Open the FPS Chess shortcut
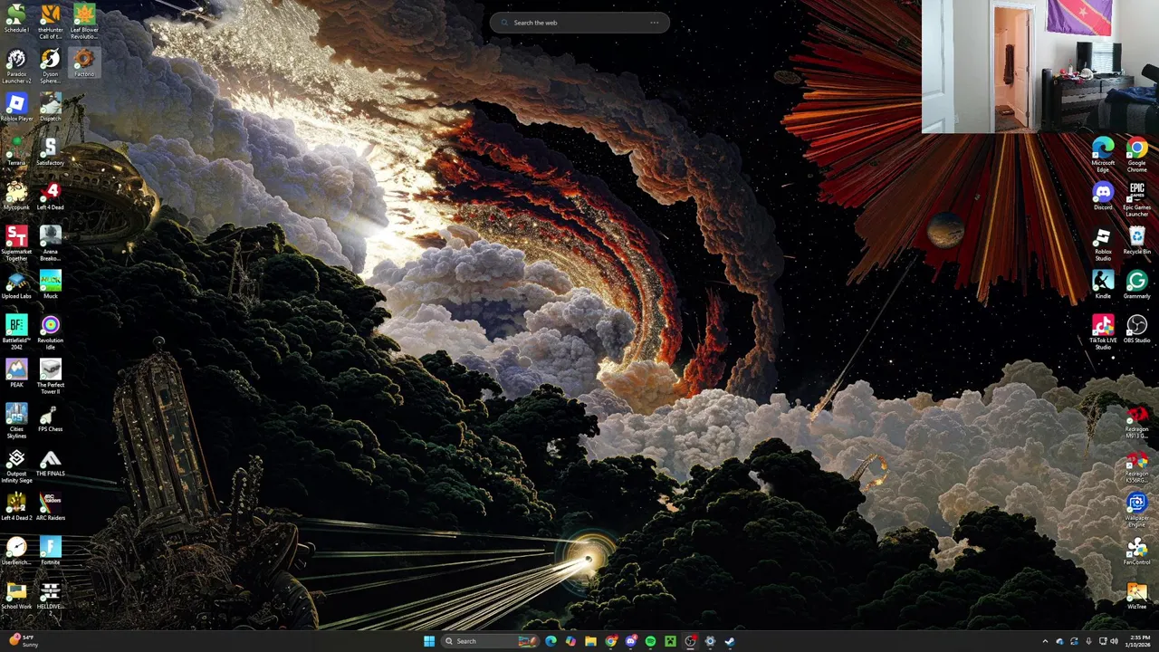1159x652 pixels. [x=51, y=418]
